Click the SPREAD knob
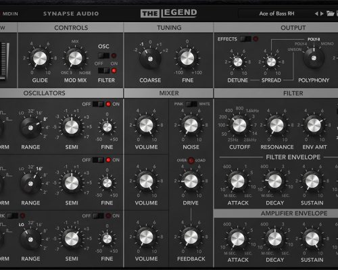This screenshot has height=270, width=338. [x=271, y=62]
